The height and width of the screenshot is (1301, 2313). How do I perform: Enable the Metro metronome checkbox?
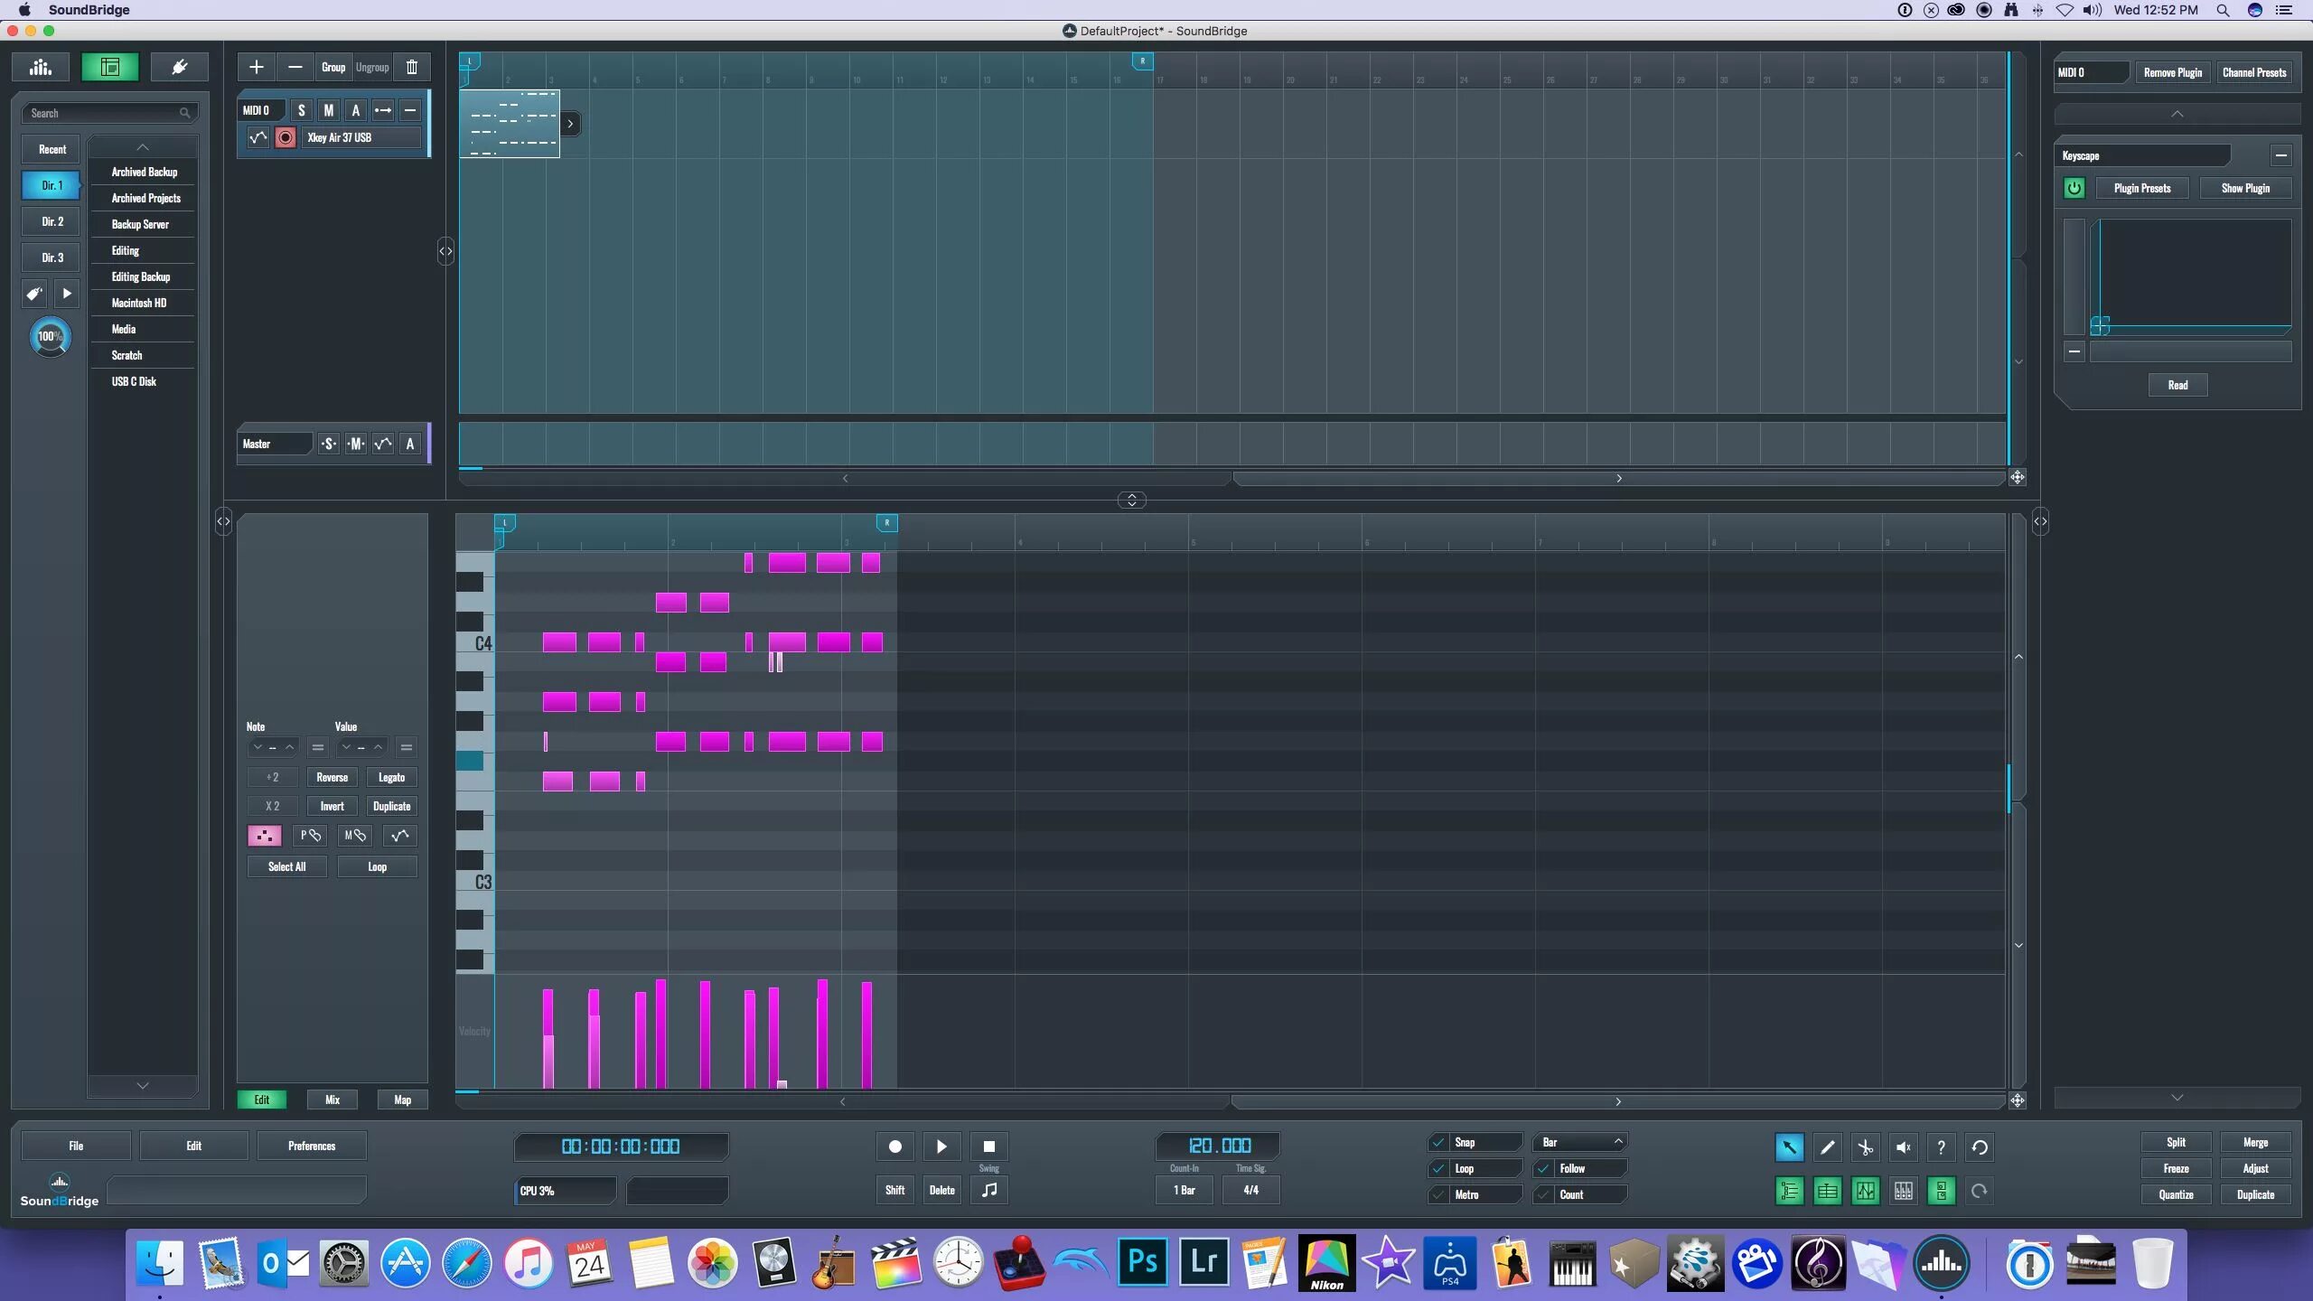click(x=1438, y=1194)
